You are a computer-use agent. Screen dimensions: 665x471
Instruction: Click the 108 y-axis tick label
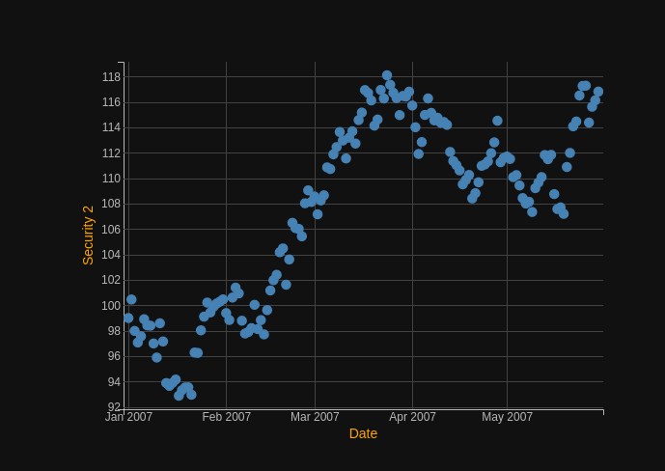click(x=111, y=204)
